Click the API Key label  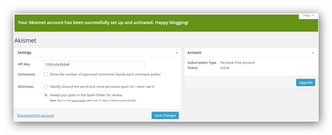click(24, 64)
